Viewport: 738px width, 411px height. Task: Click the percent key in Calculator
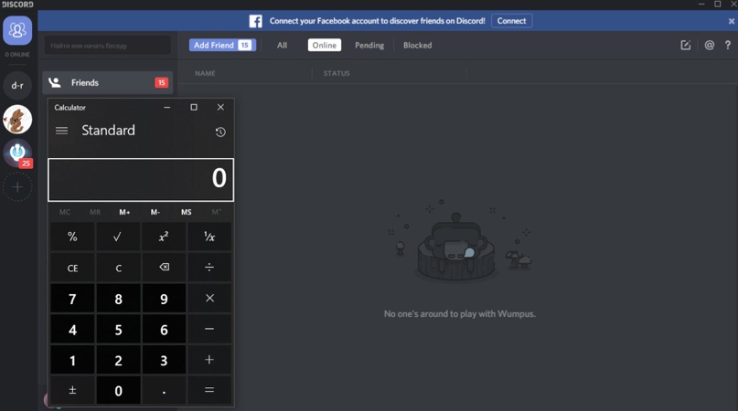pos(72,237)
